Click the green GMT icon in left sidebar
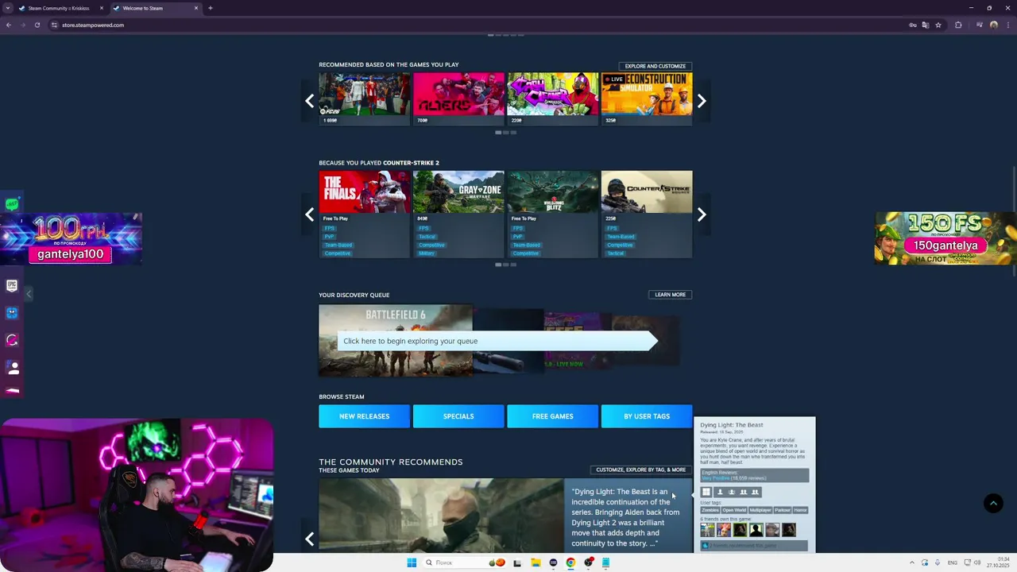Image resolution: width=1017 pixels, height=572 pixels. pos(12,204)
